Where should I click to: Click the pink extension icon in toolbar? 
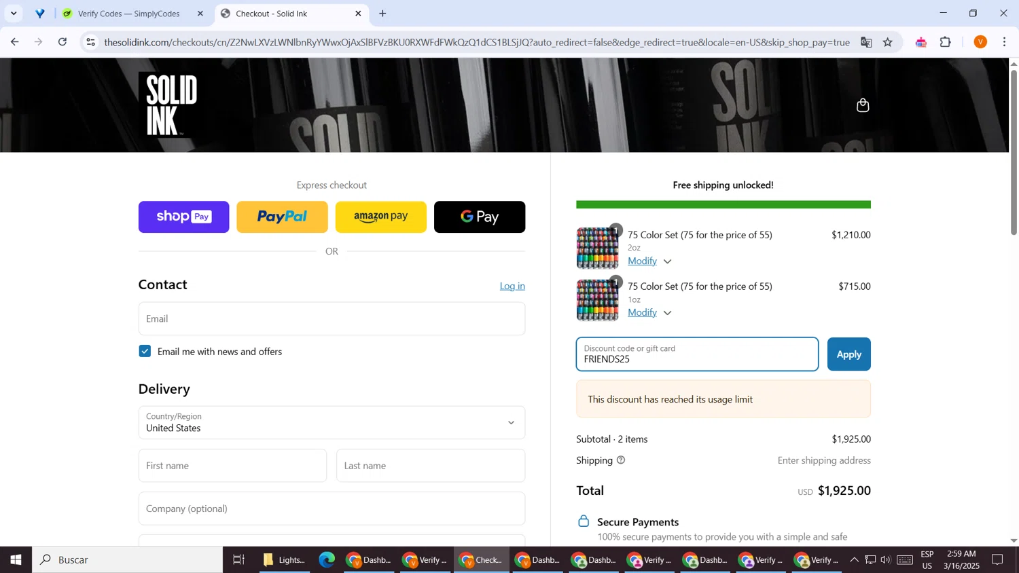coord(921,42)
